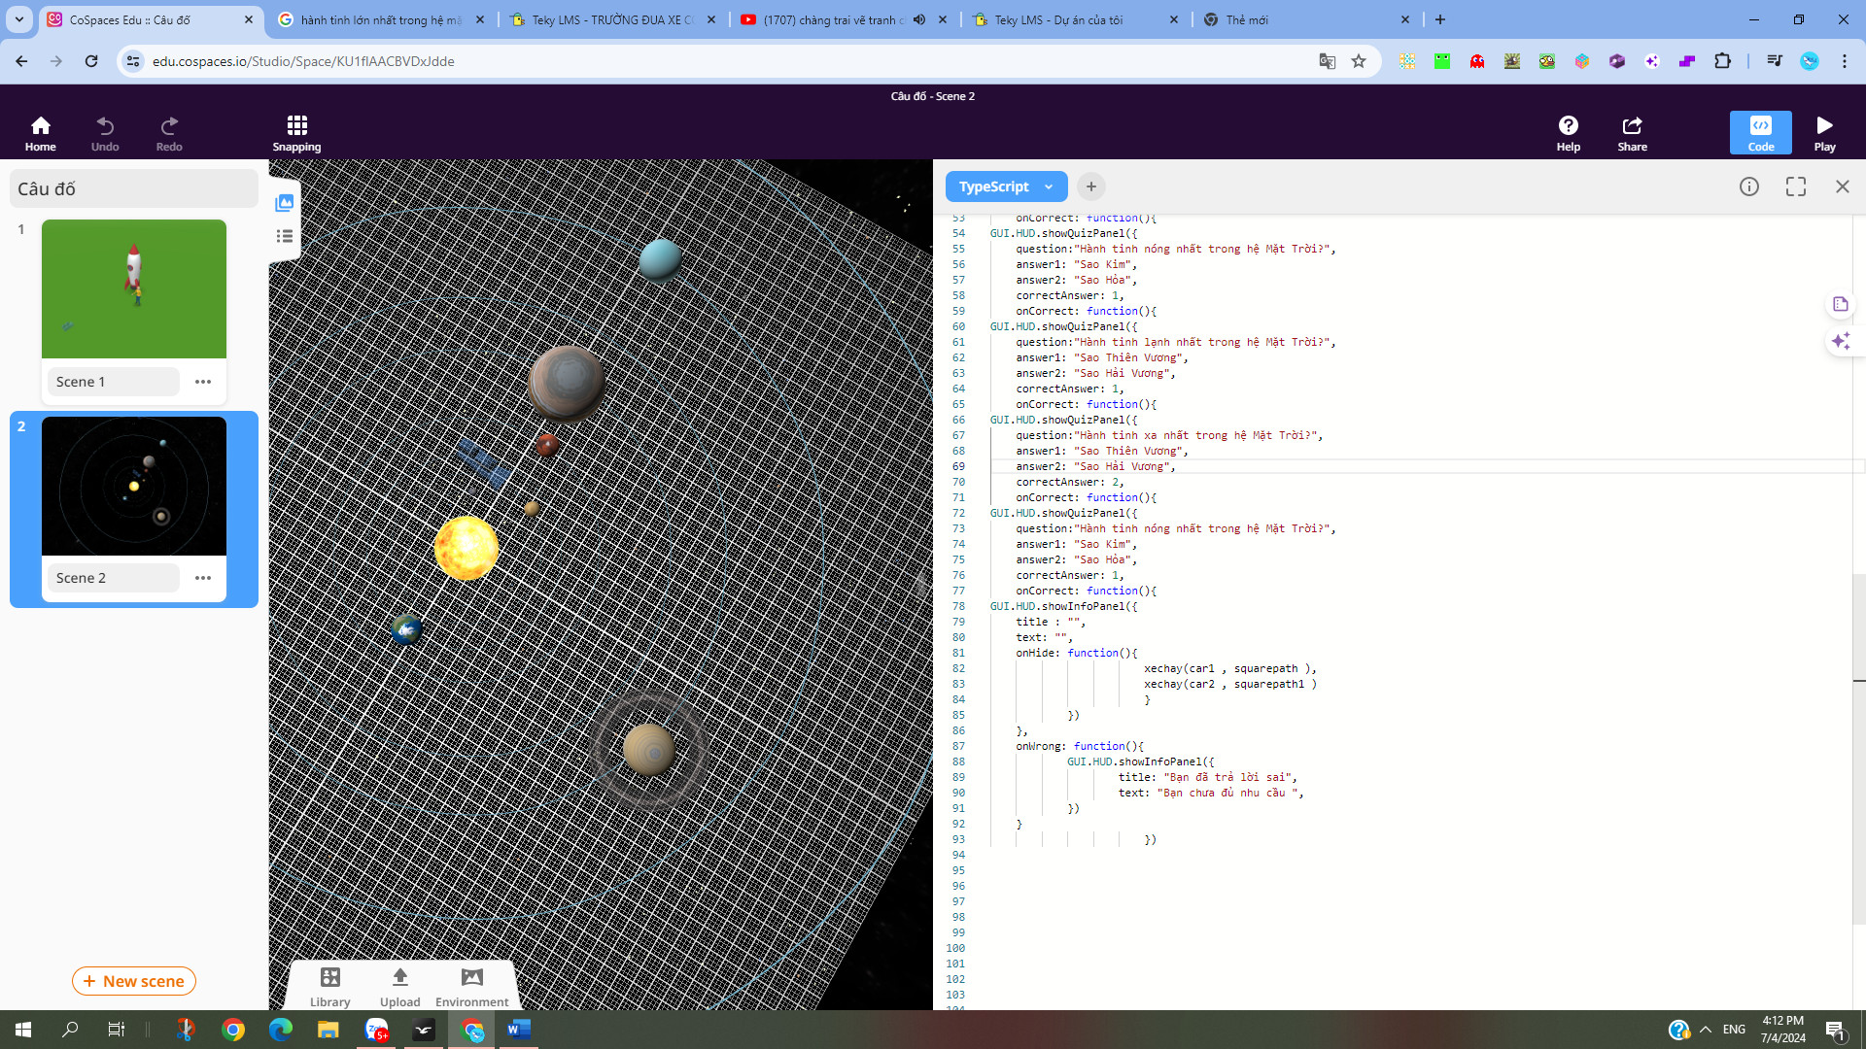This screenshot has width=1866, height=1049.
Task: Redo the last undone action
Action: [x=169, y=133]
